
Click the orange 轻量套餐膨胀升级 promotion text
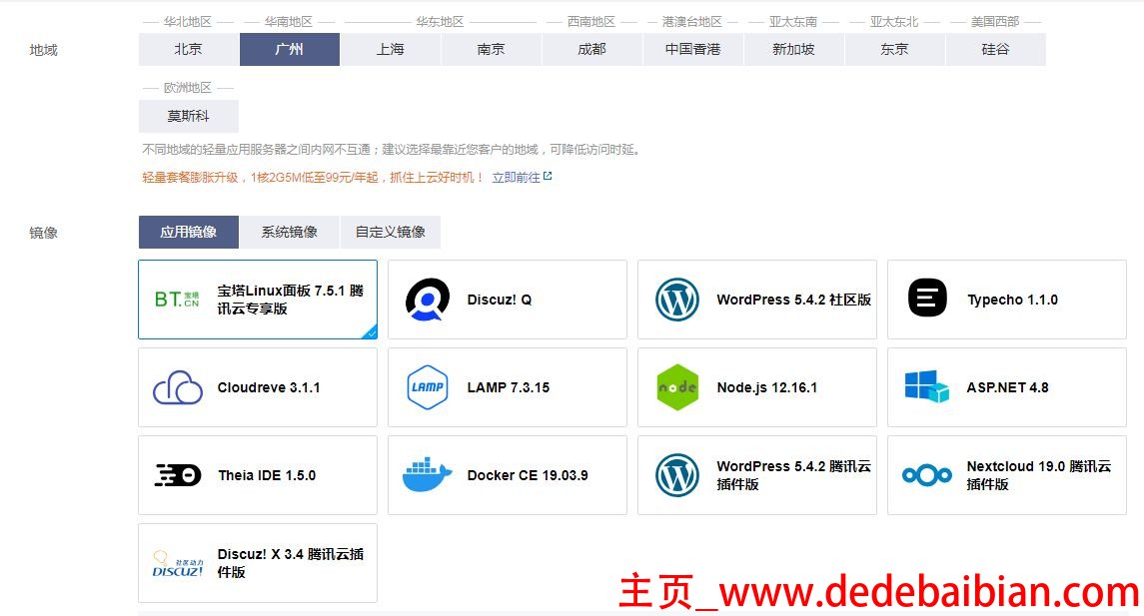[313, 177]
